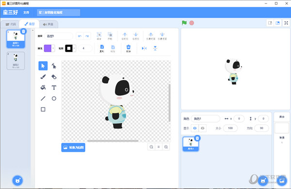Open the File menu
Image resolution: width=291 pixels, height=189 pixels.
[26, 13]
